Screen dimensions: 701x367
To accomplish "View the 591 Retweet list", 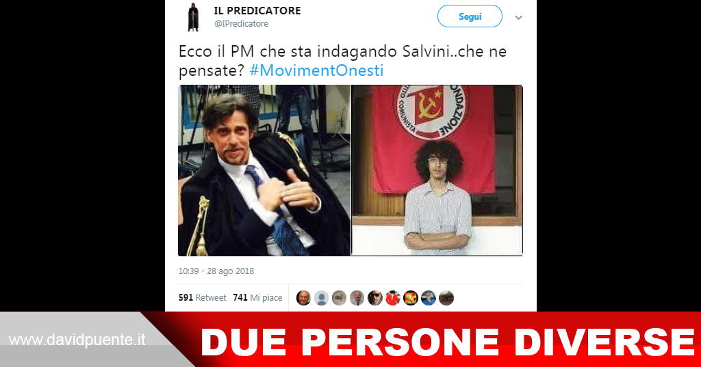I will click(203, 298).
